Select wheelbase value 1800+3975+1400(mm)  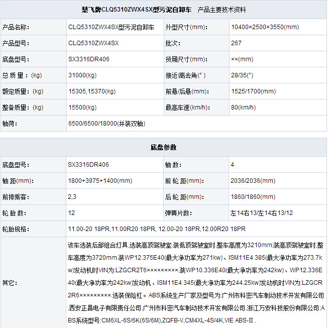100,181
